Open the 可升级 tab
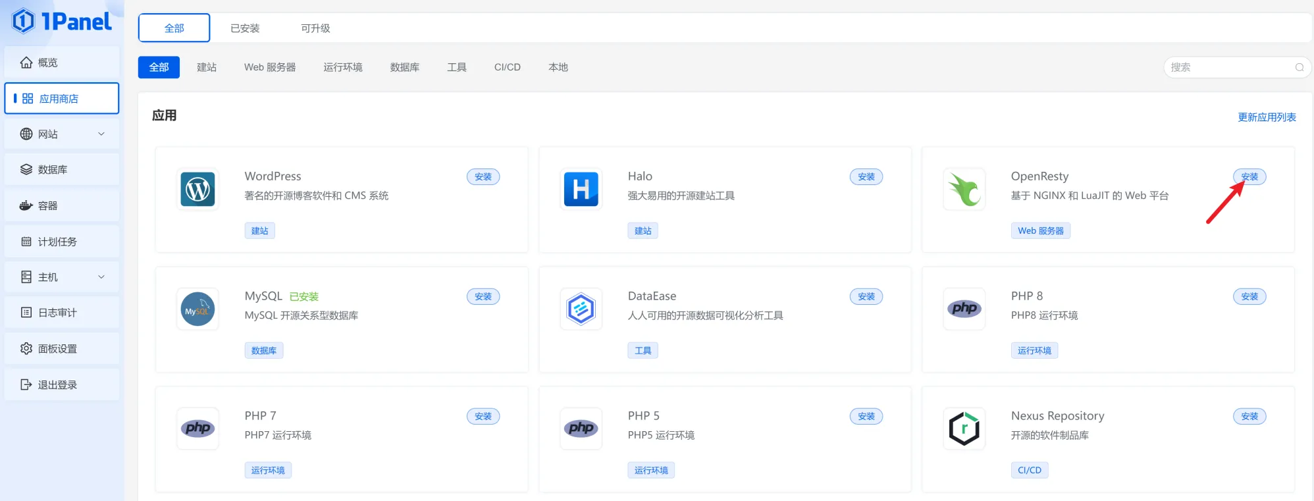The height and width of the screenshot is (501, 1314). pos(315,28)
